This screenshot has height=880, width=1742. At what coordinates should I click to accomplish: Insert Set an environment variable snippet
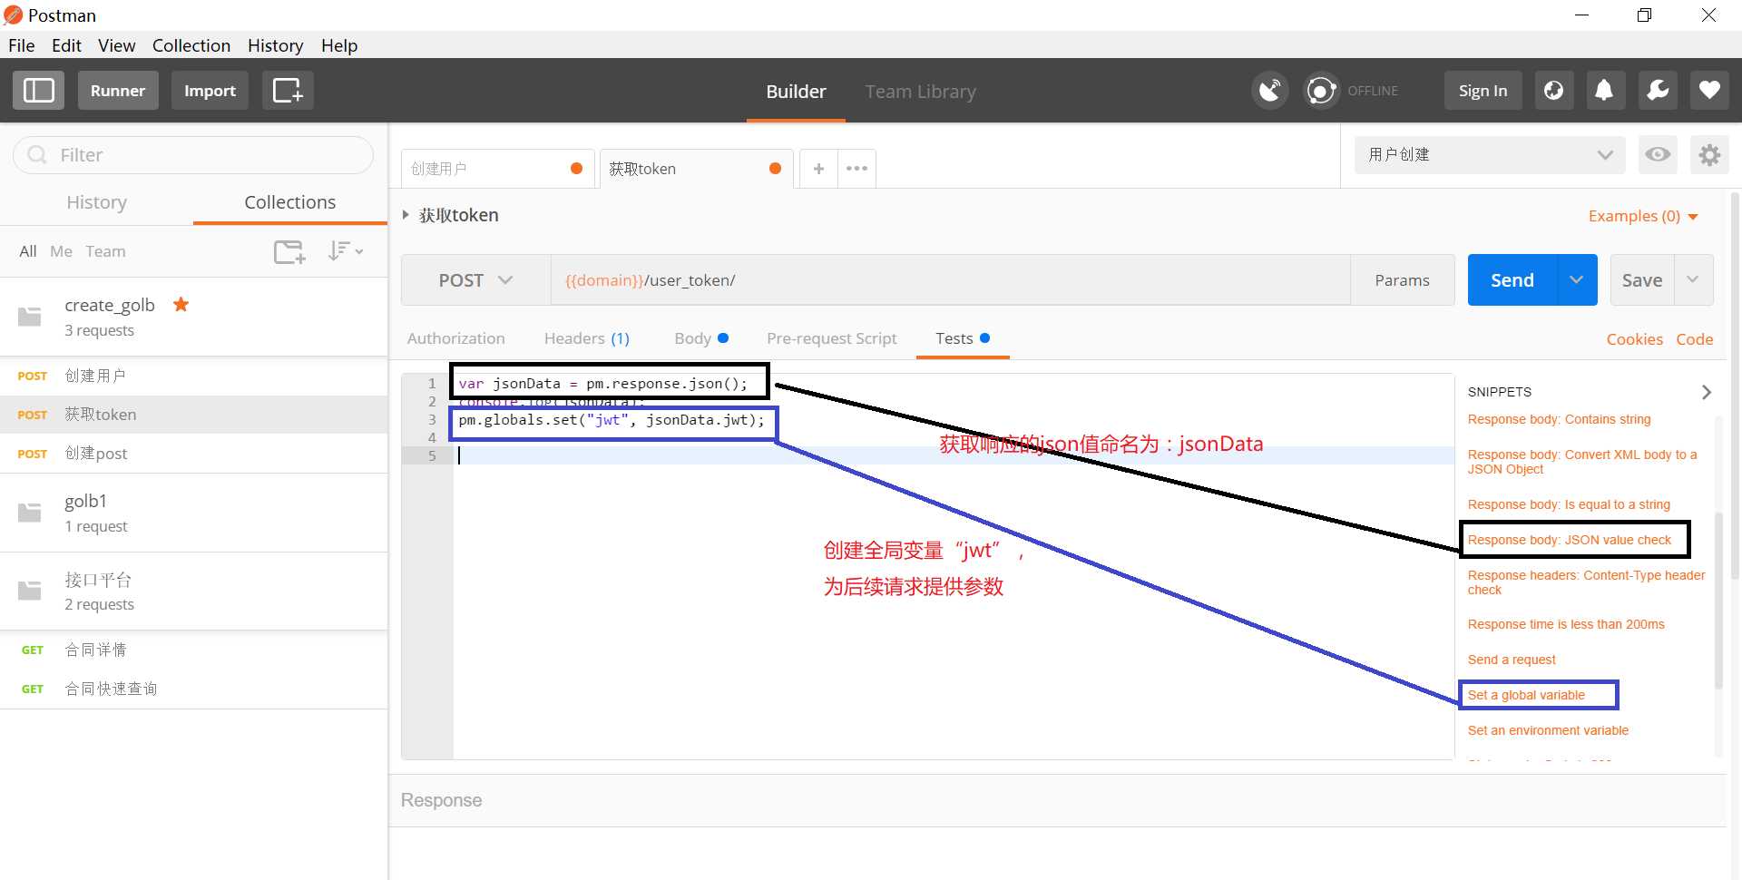coord(1548,730)
